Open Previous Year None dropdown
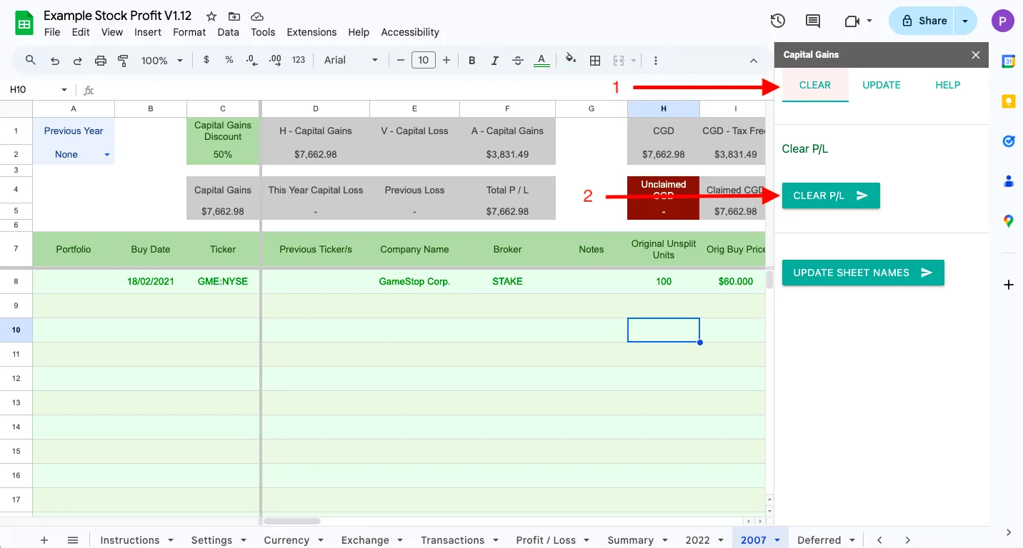 [107, 155]
